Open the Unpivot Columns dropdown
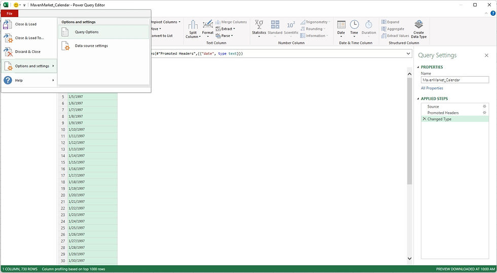This screenshot has height=273, width=497. [166, 22]
